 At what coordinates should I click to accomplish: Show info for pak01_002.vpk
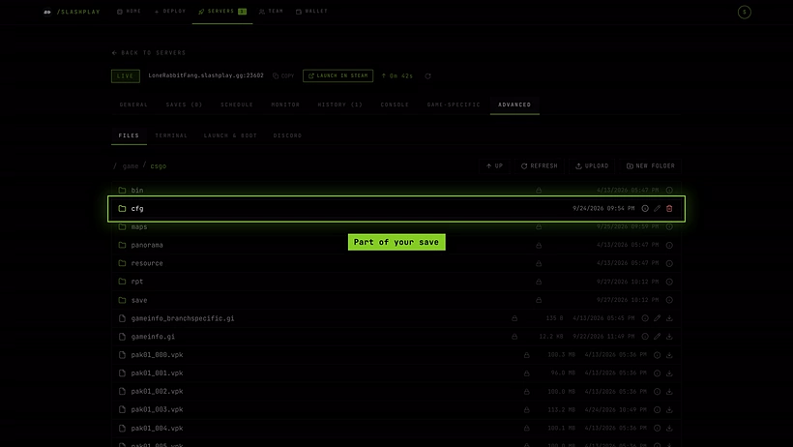pos(657,391)
